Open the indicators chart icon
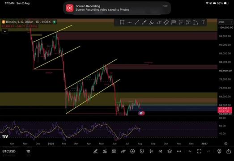Viewport: 234px width, 161px height. tap(105, 151)
